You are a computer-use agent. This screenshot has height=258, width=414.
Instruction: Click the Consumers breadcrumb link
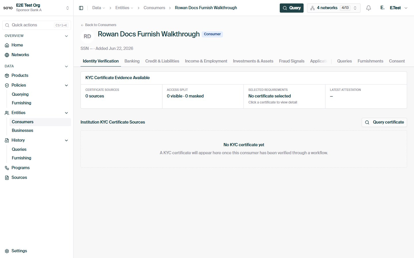[x=154, y=8]
